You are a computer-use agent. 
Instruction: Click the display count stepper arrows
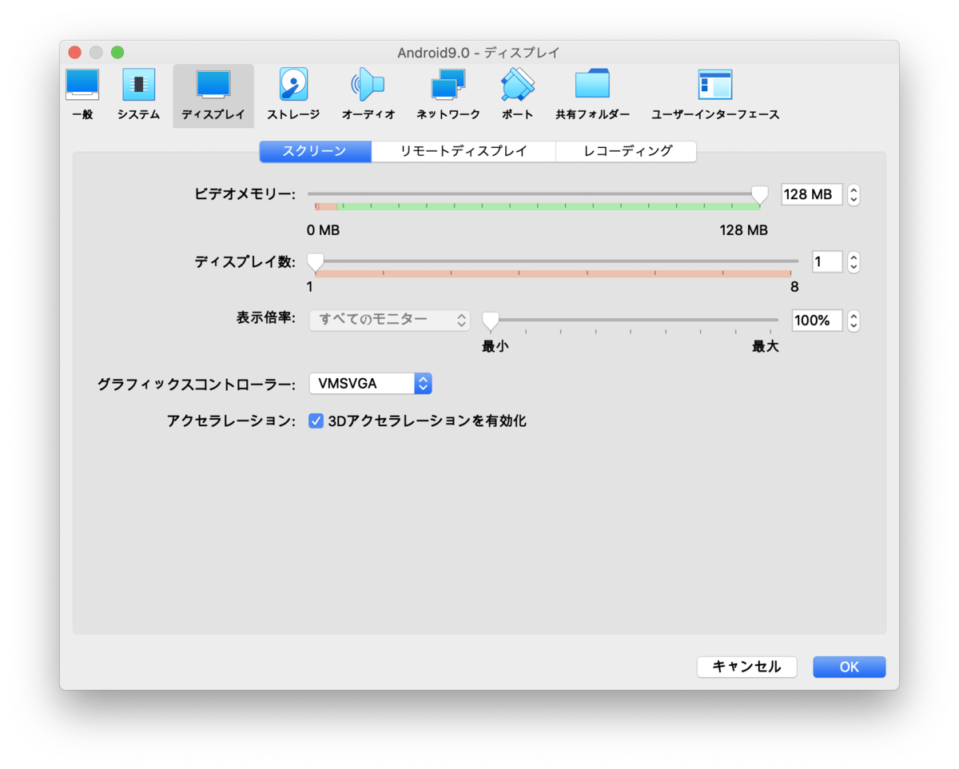pos(854,262)
